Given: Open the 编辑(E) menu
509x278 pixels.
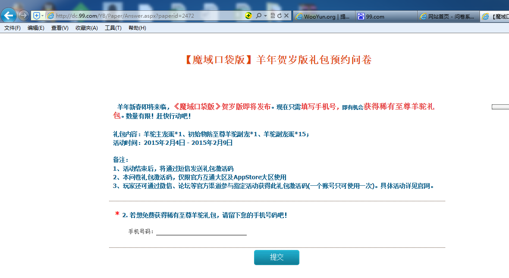Looking at the screenshot, I should pos(36,28).
